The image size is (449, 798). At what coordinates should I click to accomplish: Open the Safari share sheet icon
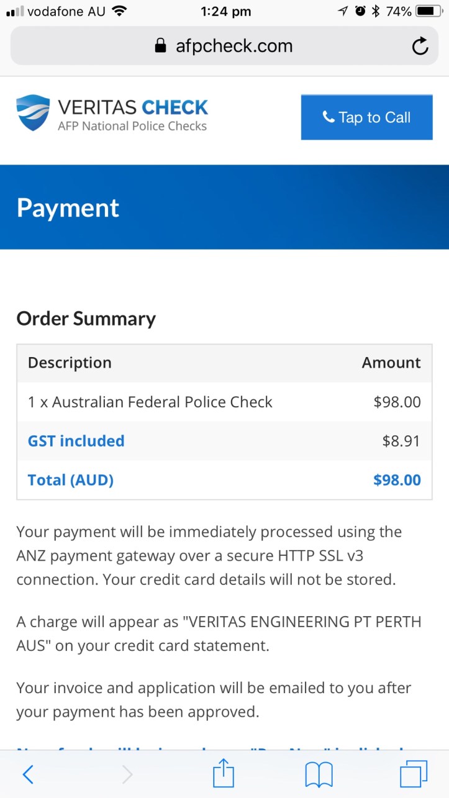[224, 774]
